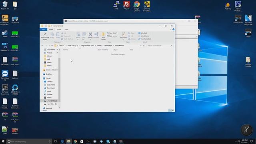Open Explorer help question mark icon

coord(173,29)
